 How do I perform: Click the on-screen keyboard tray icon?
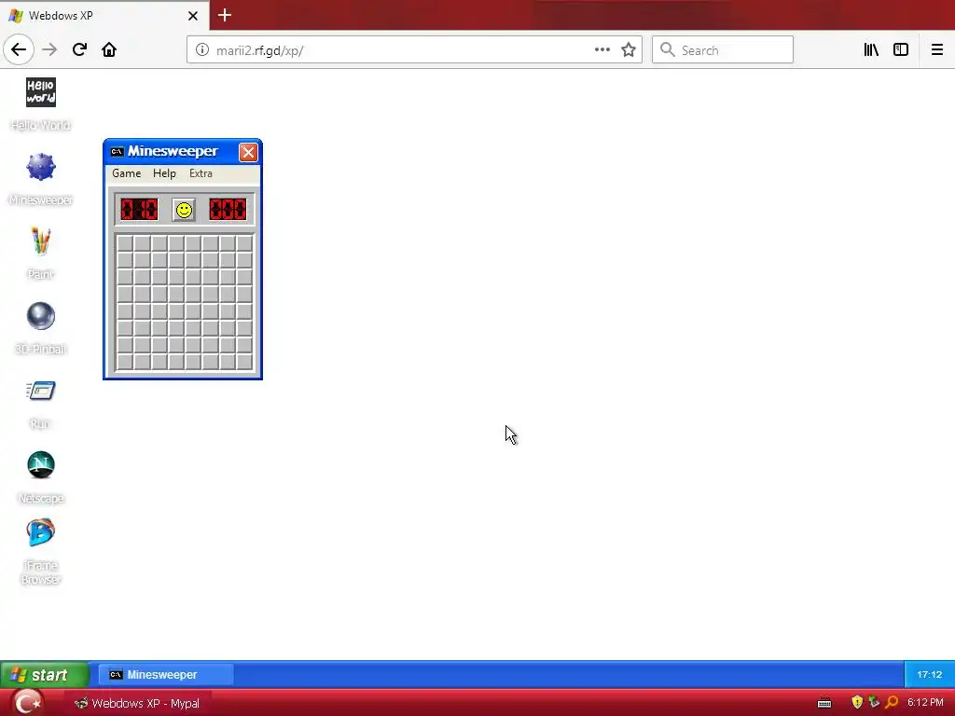pyautogui.click(x=824, y=703)
